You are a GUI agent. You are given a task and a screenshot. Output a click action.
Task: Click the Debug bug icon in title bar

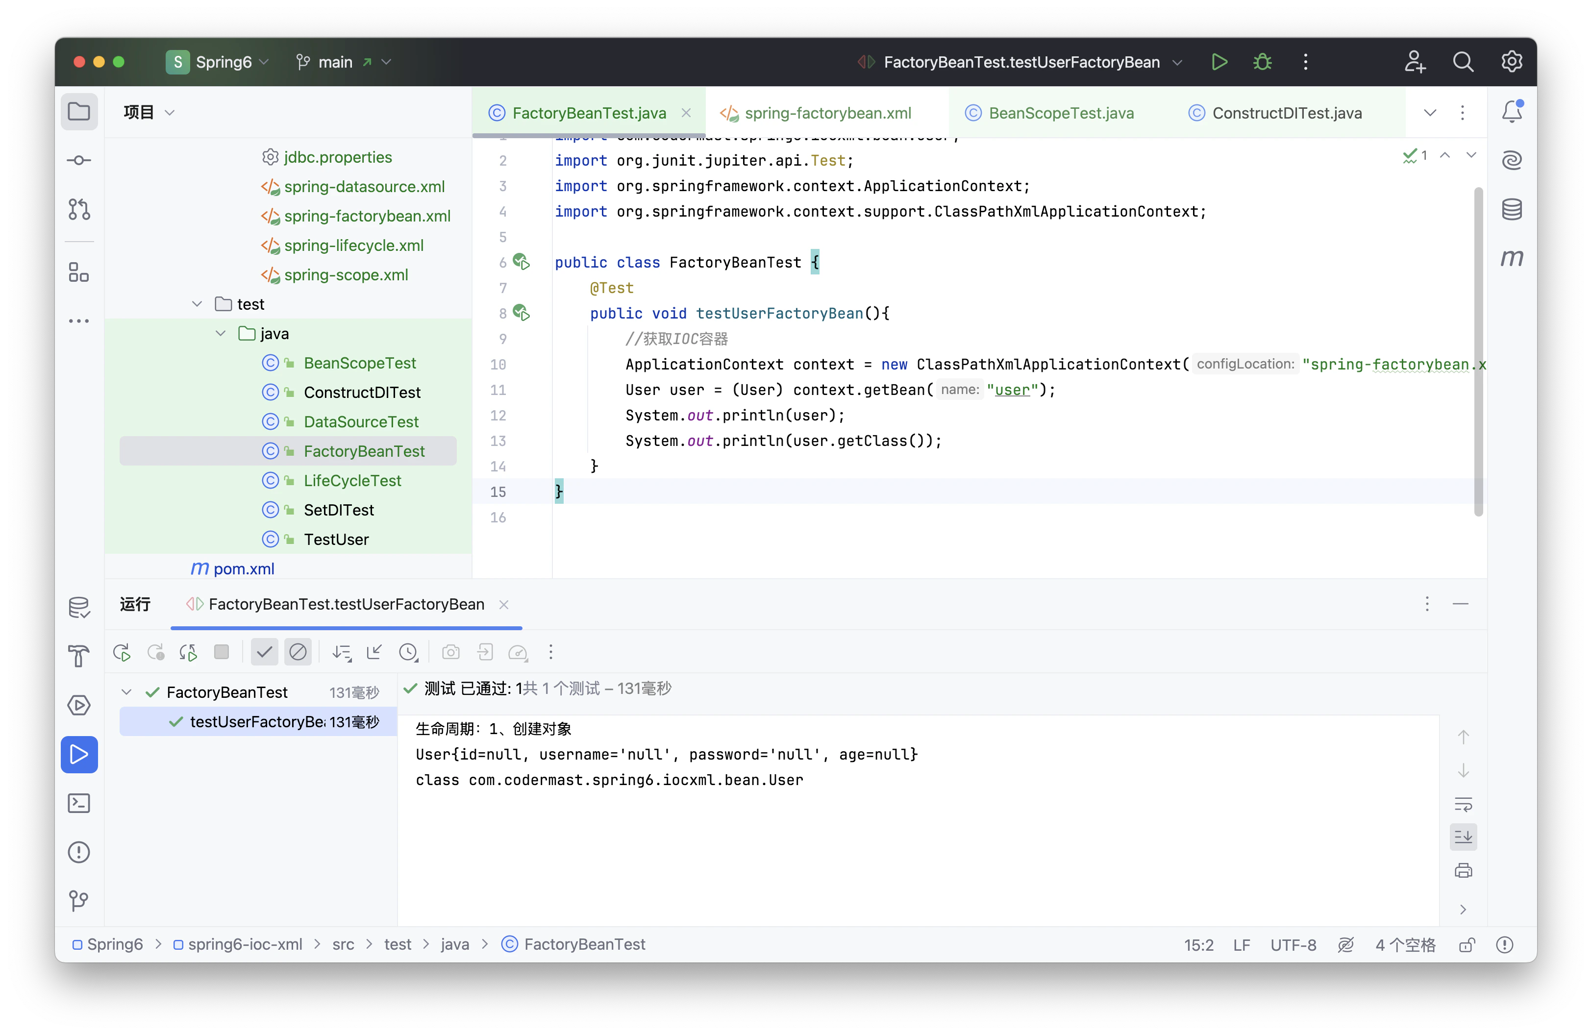coord(1262,62)
